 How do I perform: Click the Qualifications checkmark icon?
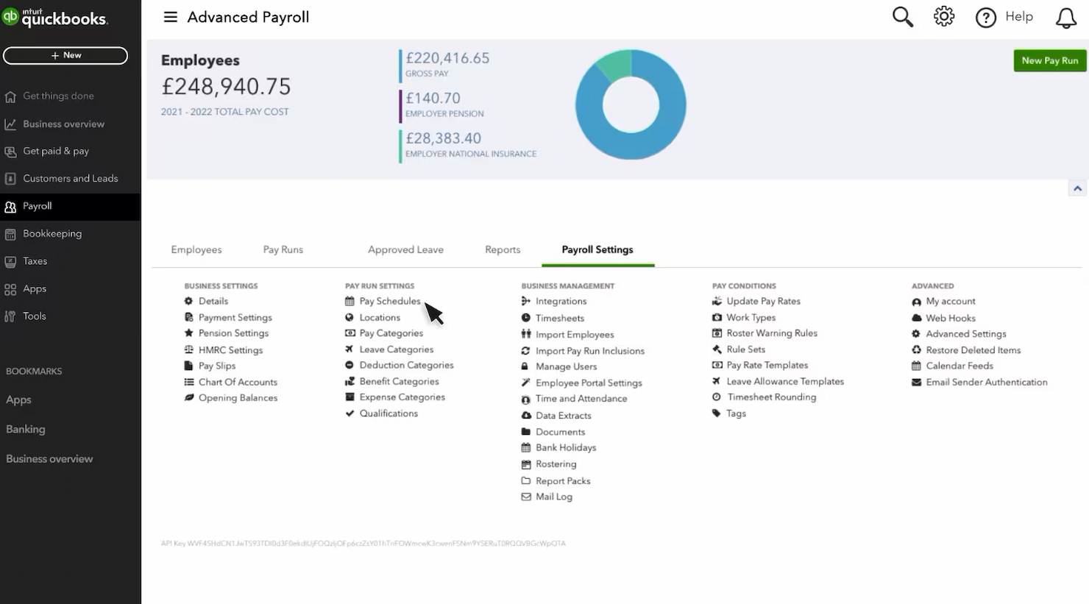(350, 413)
